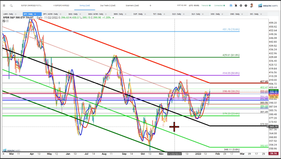
Task: Open the notifications bell
Action: tap(236, 6)
